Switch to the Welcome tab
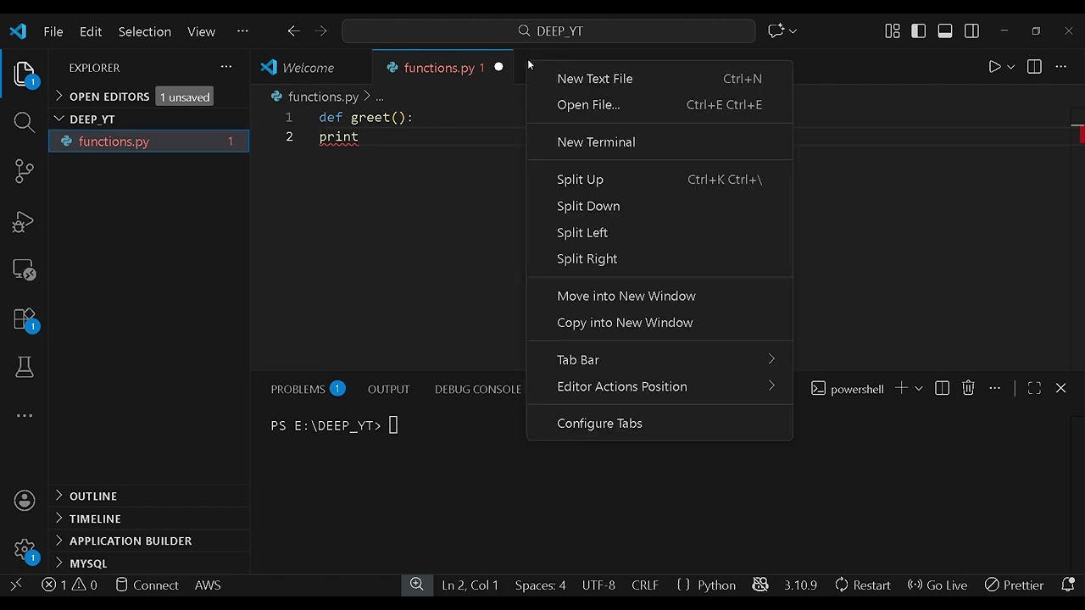 click(308, 68)
